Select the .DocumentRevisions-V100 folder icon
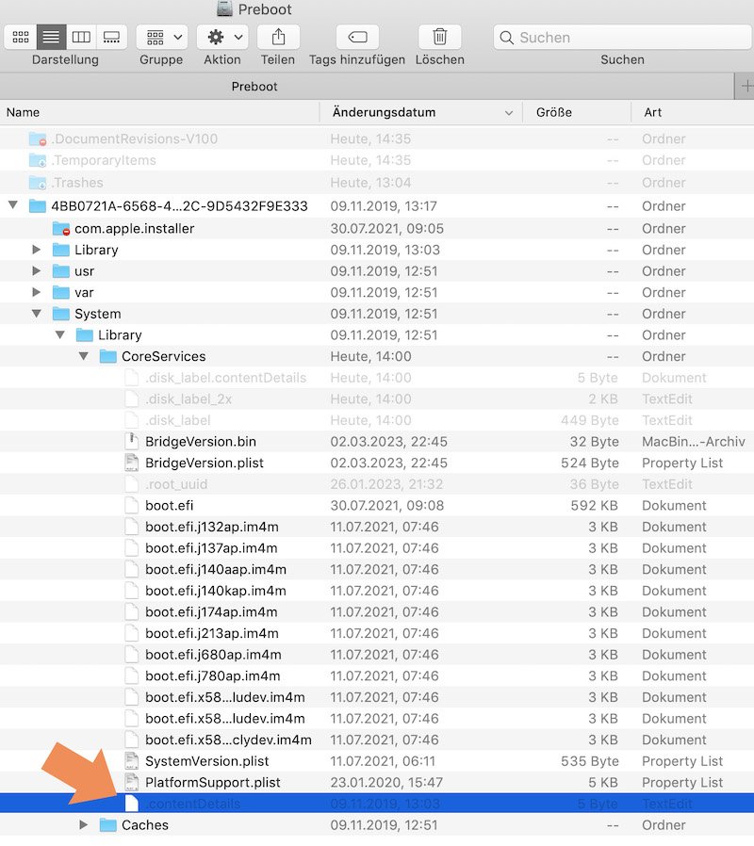Viewport: 754px width, 846px height. pyautogui.click(x=38, y=138)
